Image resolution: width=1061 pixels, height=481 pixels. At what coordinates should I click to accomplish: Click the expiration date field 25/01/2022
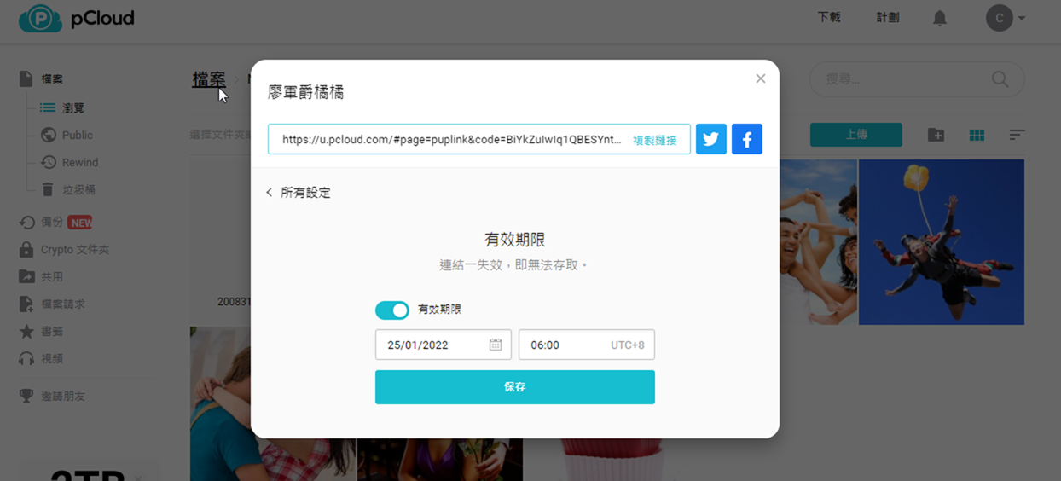point(431,345)
